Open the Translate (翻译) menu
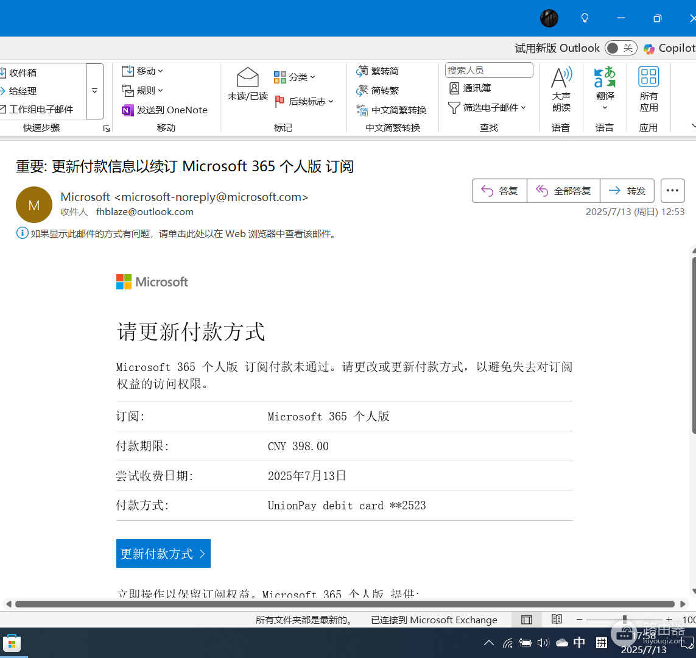Screen dimensions: 696x658 605,89
